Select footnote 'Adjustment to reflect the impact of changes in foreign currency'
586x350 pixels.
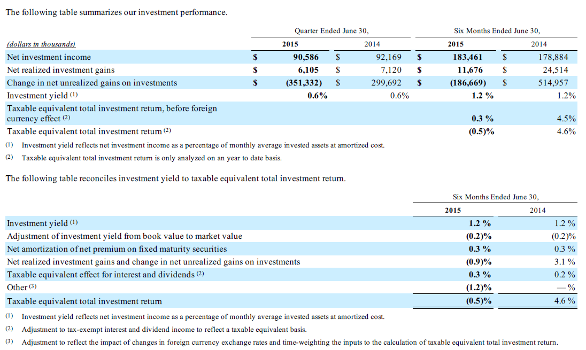[290, 342]
